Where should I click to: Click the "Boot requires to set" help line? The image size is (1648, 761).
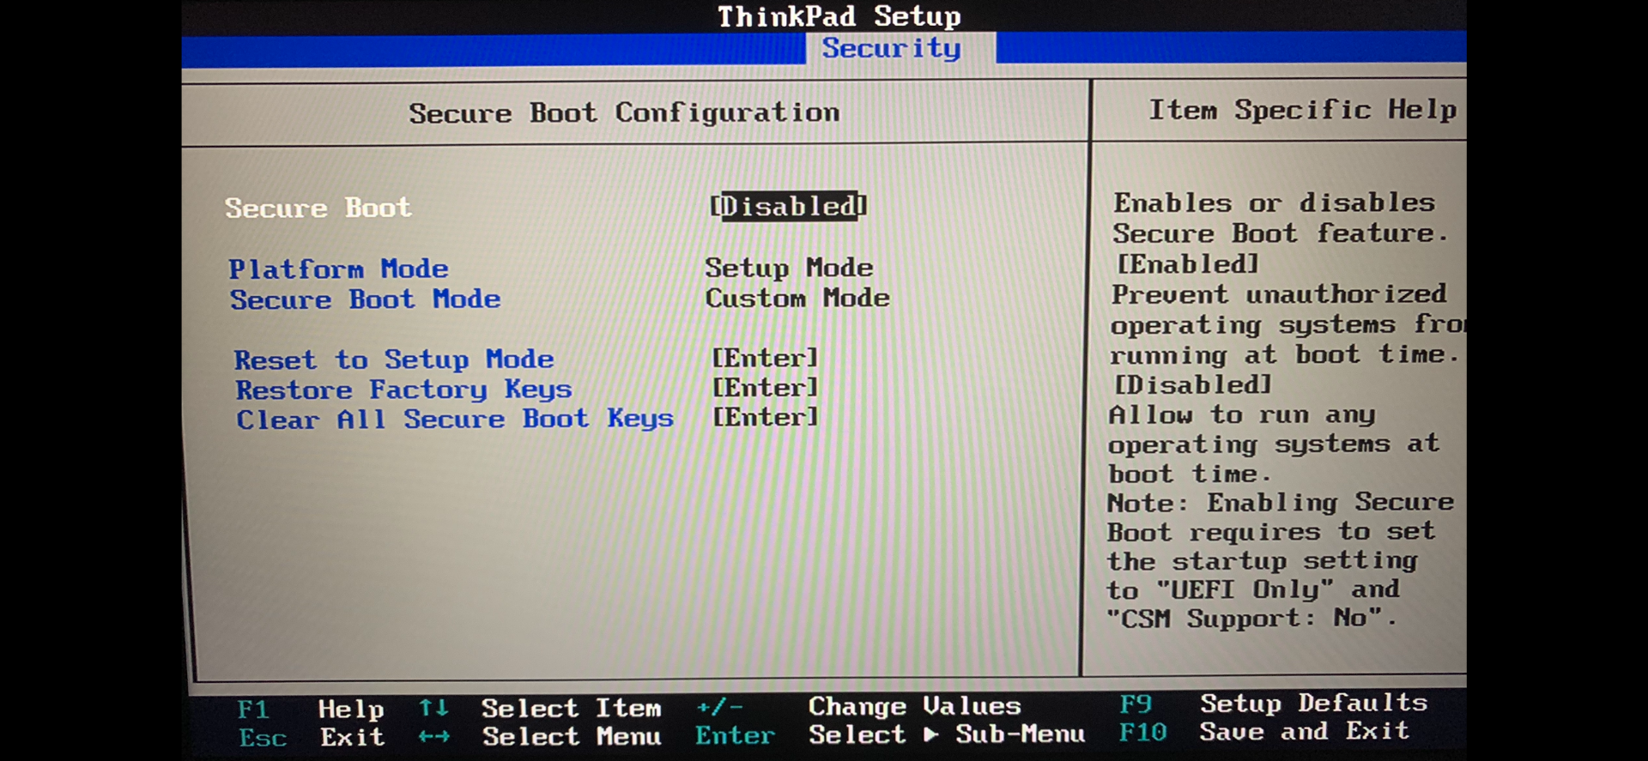1270,532
